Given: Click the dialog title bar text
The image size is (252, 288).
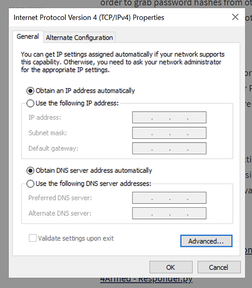Looking at the screenshot, I should pyautogui.click(x=88, y=17).
